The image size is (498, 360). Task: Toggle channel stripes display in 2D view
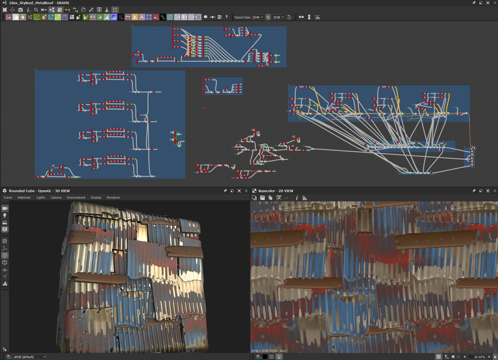[272, 357]
